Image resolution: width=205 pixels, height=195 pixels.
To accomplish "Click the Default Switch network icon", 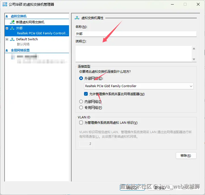I will (12, 39).
